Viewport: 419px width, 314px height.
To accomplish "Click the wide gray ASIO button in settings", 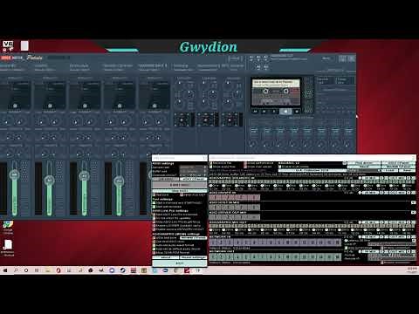I will 180,185.
